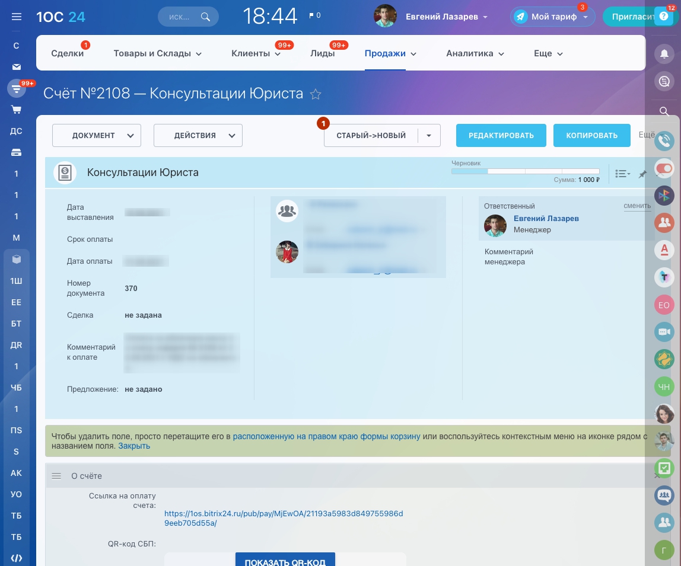This screenshot has height=566, width=681.
Task: Click the section drag handle near О счёте
Action: 56,476
